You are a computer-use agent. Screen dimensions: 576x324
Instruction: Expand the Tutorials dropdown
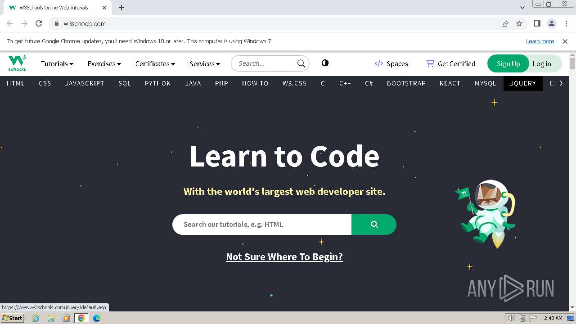pyautogui.click(x=57, y=63)
